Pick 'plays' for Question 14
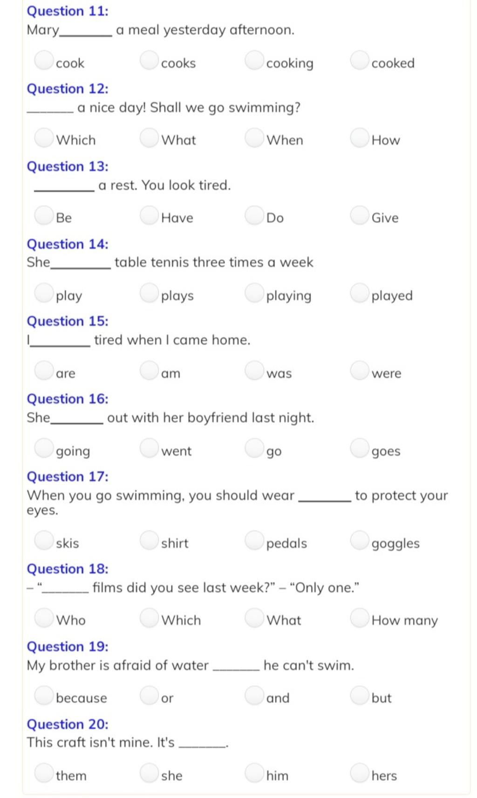Screen dimensions: 477x798 point(150,293)
